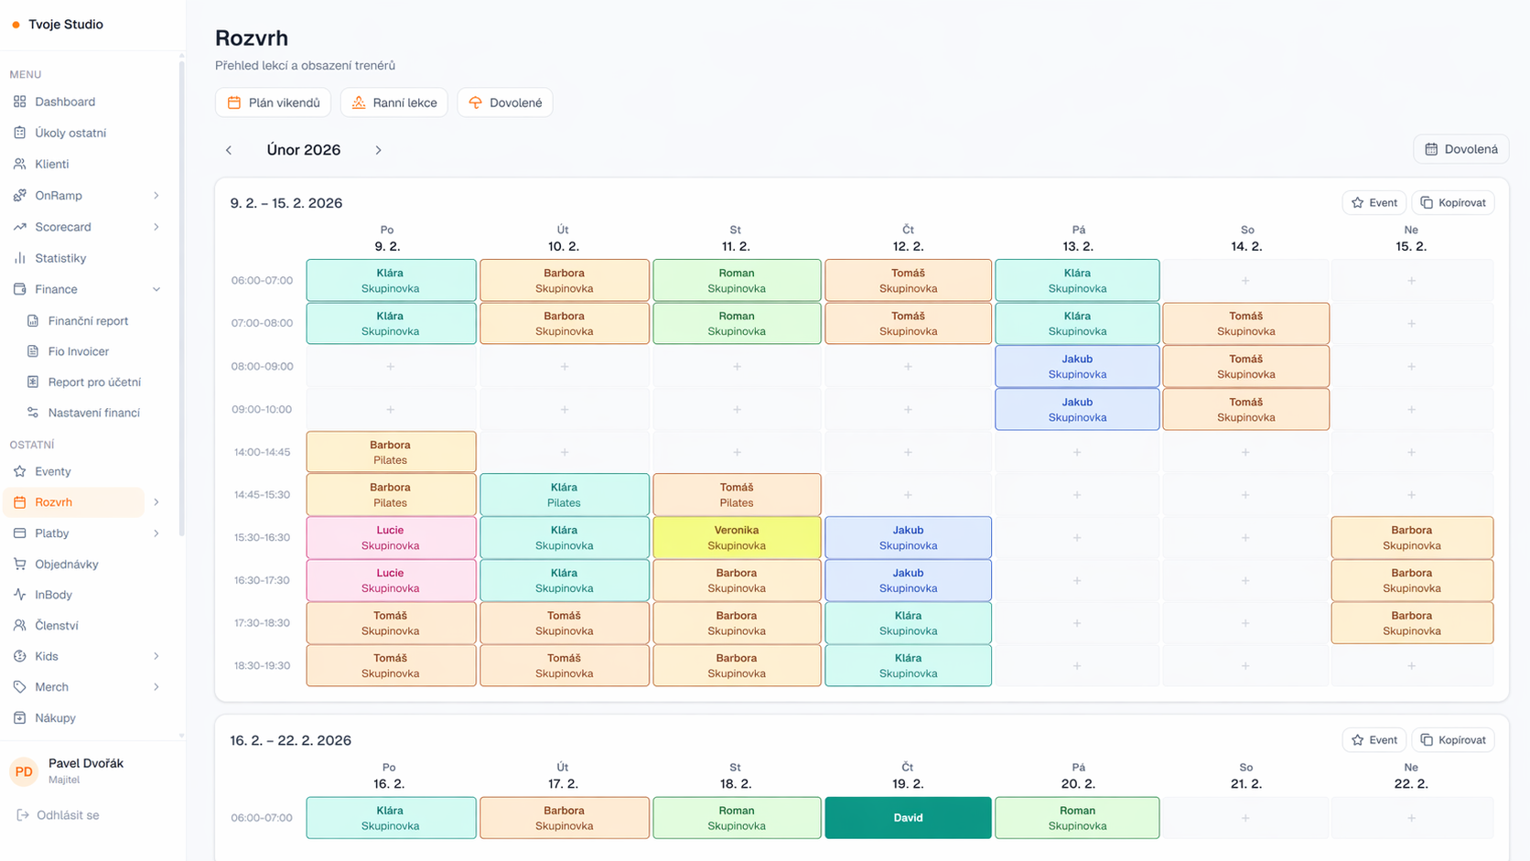Viewport: 1530px width, 861px height.
Task: Click the Statistiky chart icon
Action: (x=19, y=258)
